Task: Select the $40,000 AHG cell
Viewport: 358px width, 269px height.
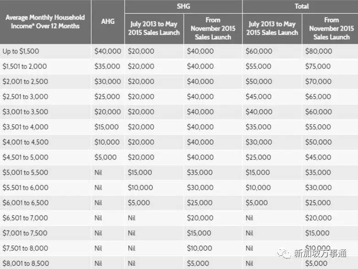Action: click(108, 51)
